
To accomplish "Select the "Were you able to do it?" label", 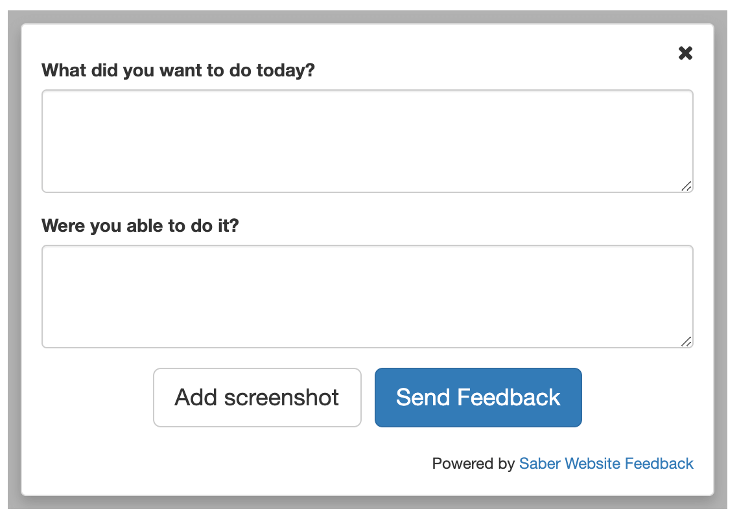I will click(140, 226).
